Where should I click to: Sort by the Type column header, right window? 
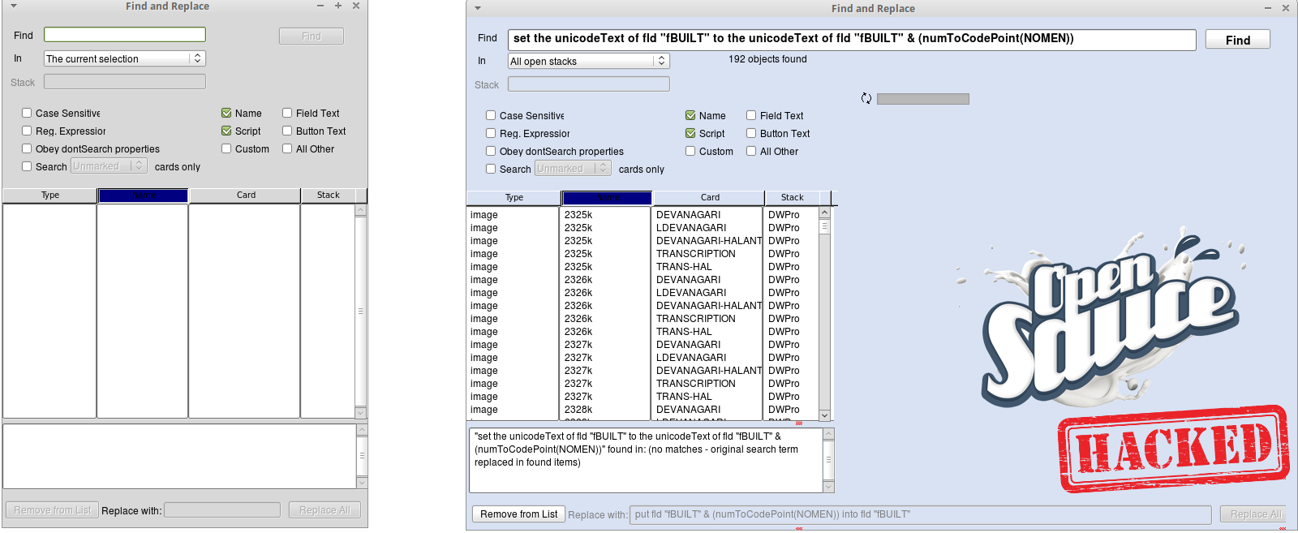tap(514, 197)
